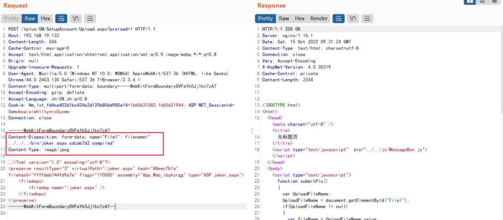503x220 pixels.
Task: Click the Content-Length: 2334 header
Action: (288, 80)
